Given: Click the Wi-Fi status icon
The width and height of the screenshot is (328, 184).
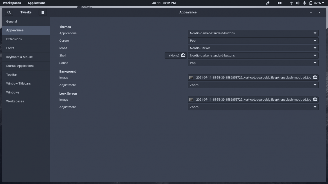Looking at the screenshot, I should point(291,3).
